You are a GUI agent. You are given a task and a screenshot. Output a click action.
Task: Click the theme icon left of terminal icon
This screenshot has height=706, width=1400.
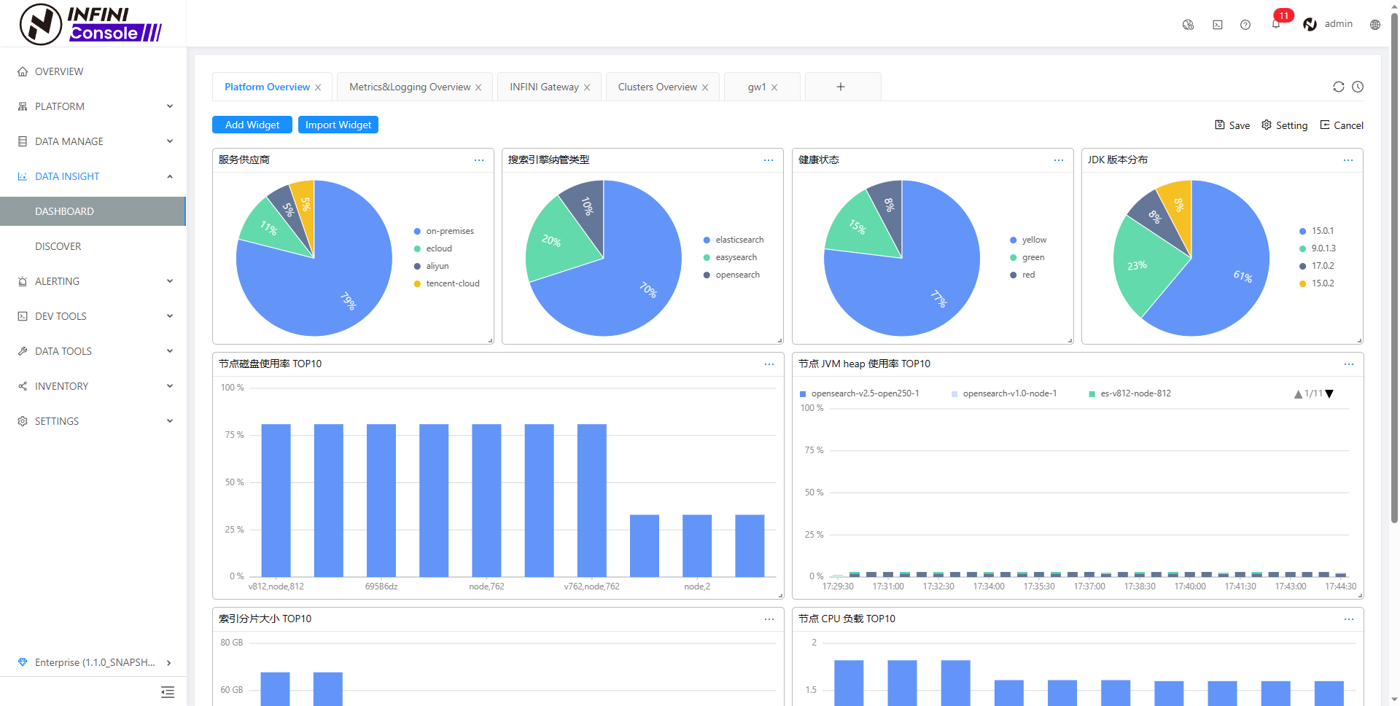[x=1189, y=25]
